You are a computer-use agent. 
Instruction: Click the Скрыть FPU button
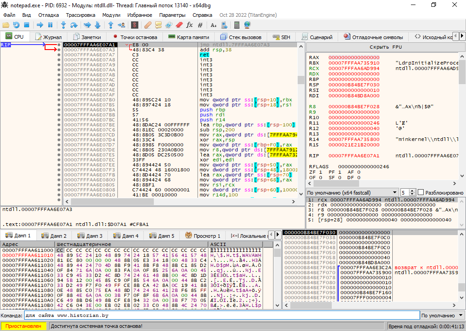click(385, 47)
